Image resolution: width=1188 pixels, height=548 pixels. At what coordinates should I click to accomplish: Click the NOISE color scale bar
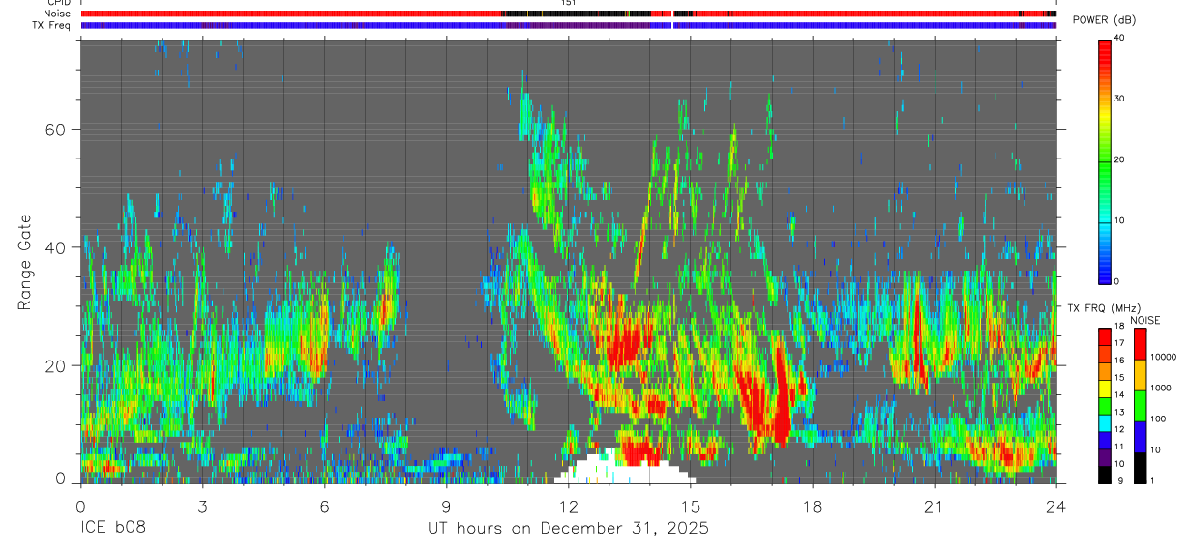pos(1140,406)
